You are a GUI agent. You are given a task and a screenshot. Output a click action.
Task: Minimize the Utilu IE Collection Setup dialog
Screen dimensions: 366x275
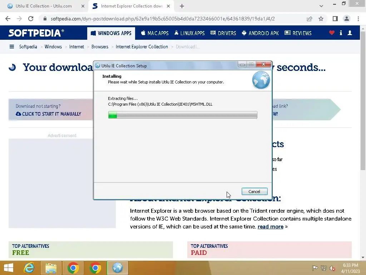click(x=242, y=64)
